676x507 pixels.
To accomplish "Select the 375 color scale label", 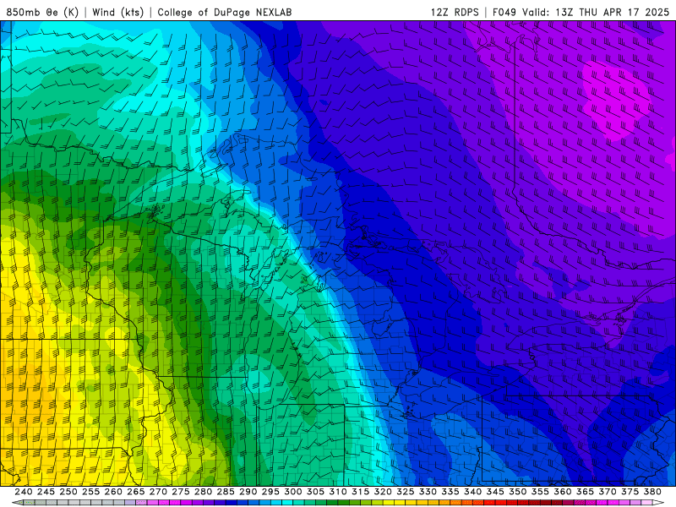I will tap(630, 492).
